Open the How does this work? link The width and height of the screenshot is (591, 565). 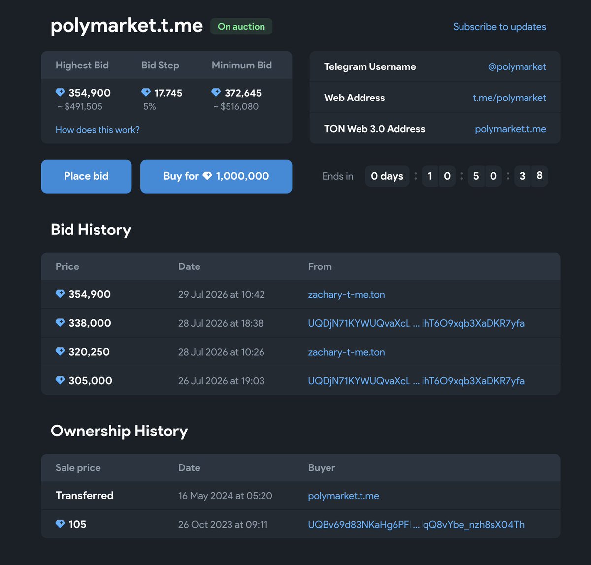click(98, 130)
